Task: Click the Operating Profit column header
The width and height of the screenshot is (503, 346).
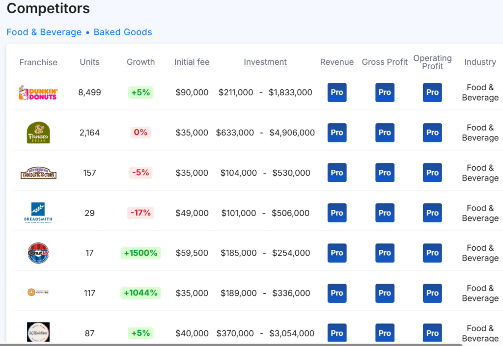Action: (x=432, y=62)
